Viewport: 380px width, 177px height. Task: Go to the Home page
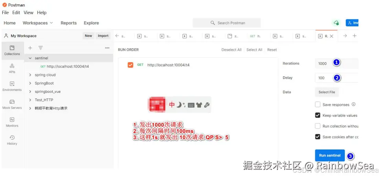tap(10, 23)
